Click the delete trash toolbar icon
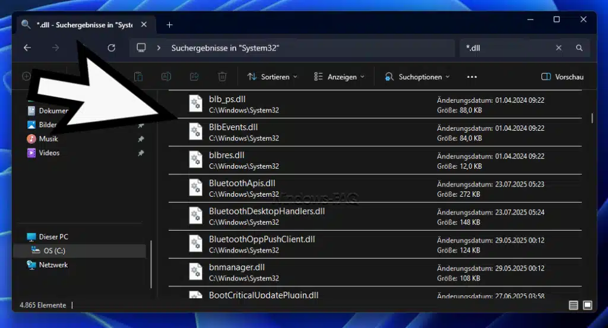The width and height of the screenshot is (608, 328). 222,77
